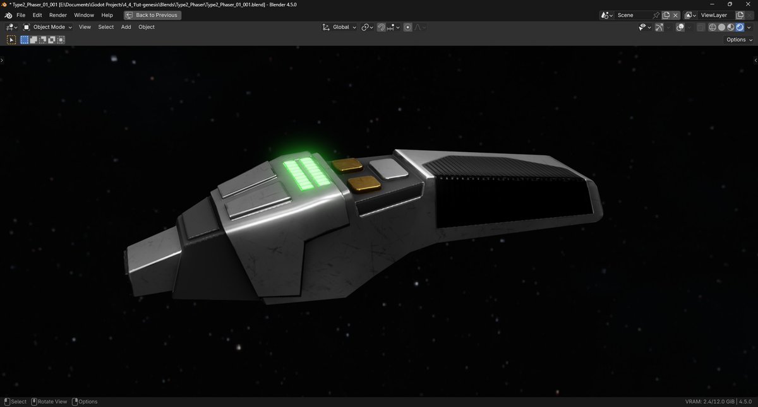Toggle the pin scene icon
The image size is (758, 407).
point(656,15)
